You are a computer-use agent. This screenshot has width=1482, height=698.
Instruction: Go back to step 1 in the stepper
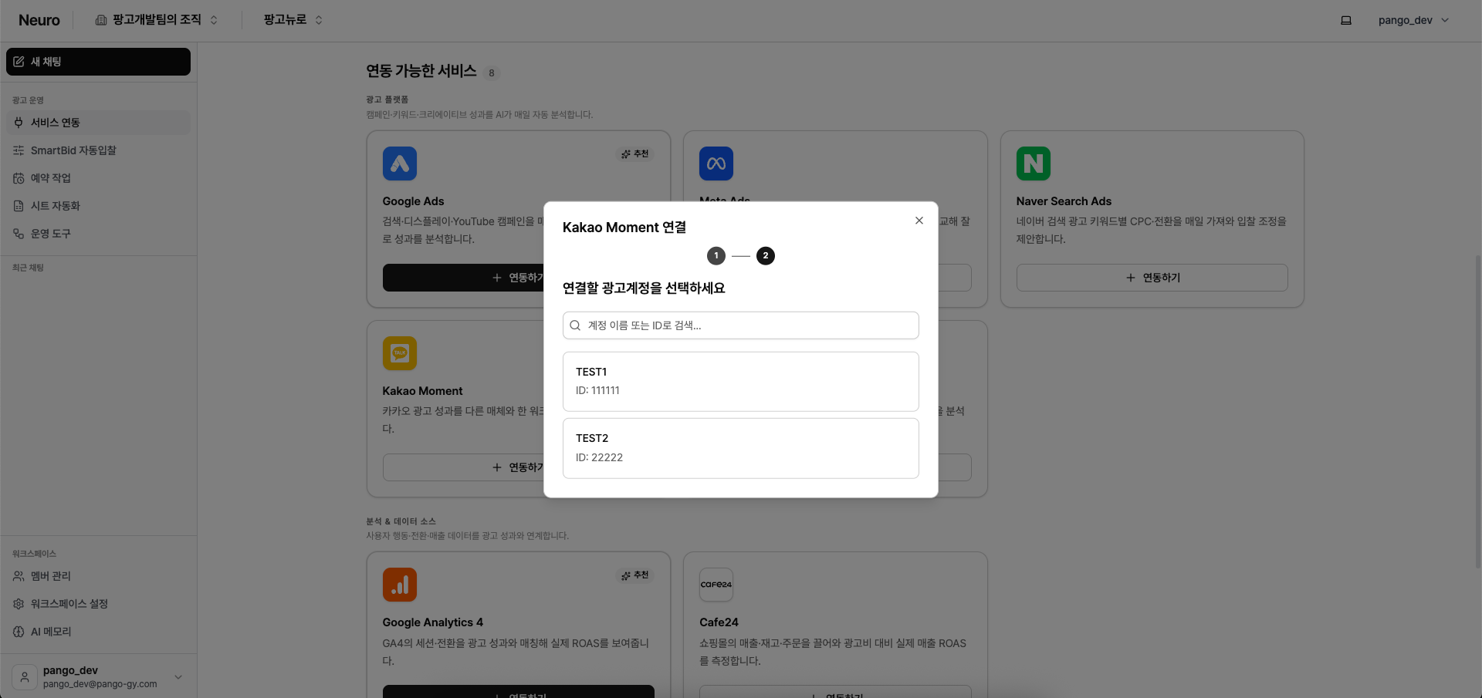716,256
